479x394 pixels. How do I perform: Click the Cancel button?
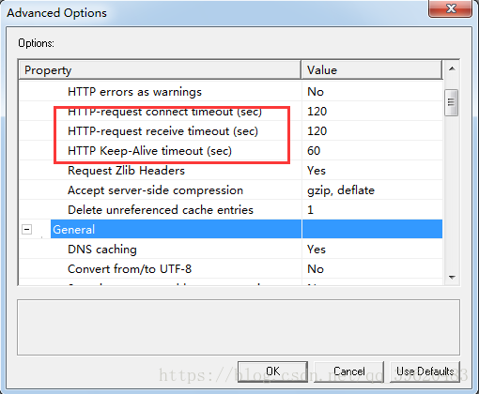coord(348,371)
